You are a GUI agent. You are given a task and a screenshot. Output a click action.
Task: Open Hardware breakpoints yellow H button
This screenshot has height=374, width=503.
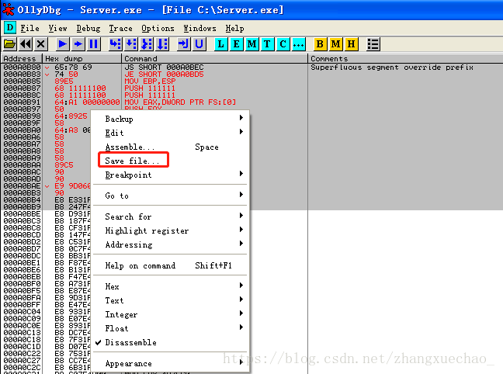pos(352,44)
